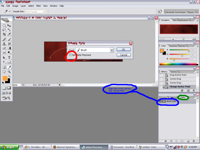This screenshot has width=200, height=150.
Task: Reset to default black and white colors
Action: 3,83
